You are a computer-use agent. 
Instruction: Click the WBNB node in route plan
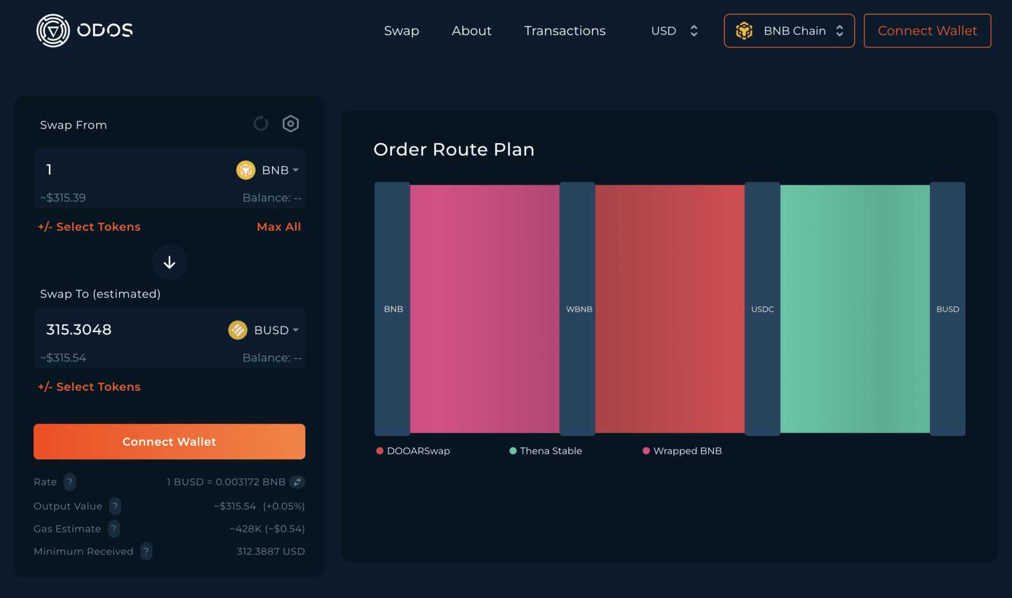(577, 309)
